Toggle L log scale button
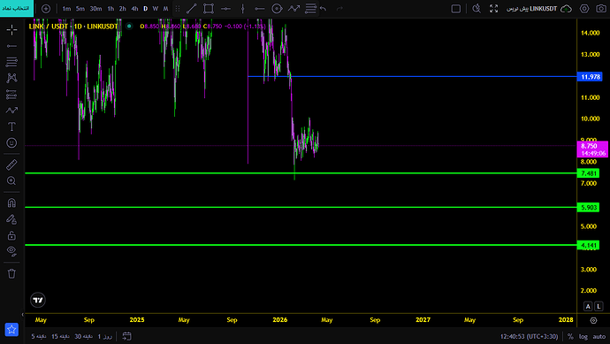Image resolution: width=610 pixels, height=344 pixels. click(599, 306)
